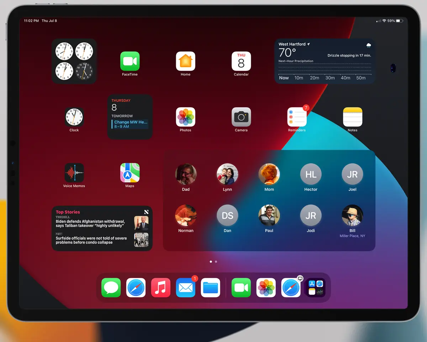The height and width of the screenshot is (342, 427).
Task: Tap Paul contact photo
Action: pyautogui.click(x=269, y=215)
